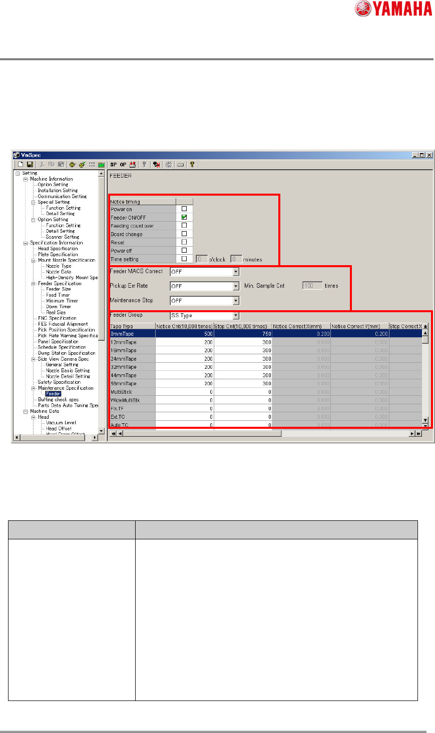Enable the Board change checkbox
This screenshot has width=435, height=733.
click(184, 234)
